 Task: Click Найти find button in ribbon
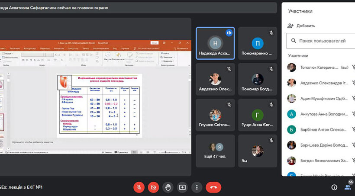click(x=165, y=53)
